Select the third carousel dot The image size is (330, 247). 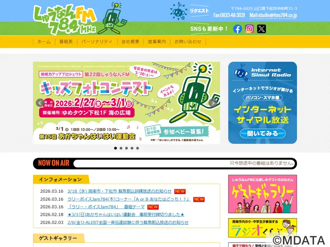(x=127, y=148)
